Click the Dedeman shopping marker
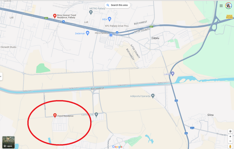The width and height of the screenshot is (234, 149). pyautogui.click(x=87, y=33)
